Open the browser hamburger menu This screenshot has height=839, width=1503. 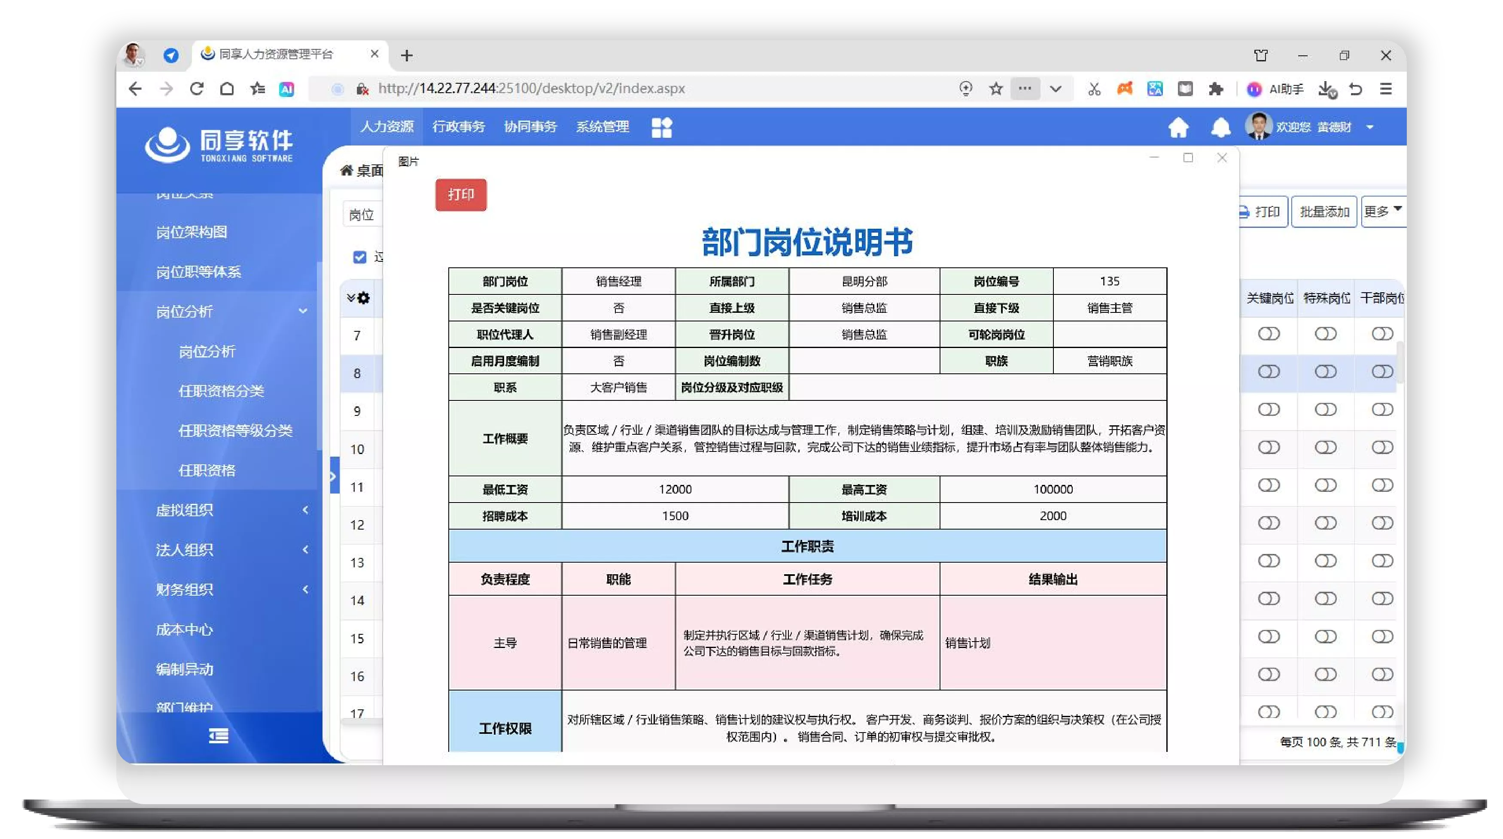coord(1386,89)
